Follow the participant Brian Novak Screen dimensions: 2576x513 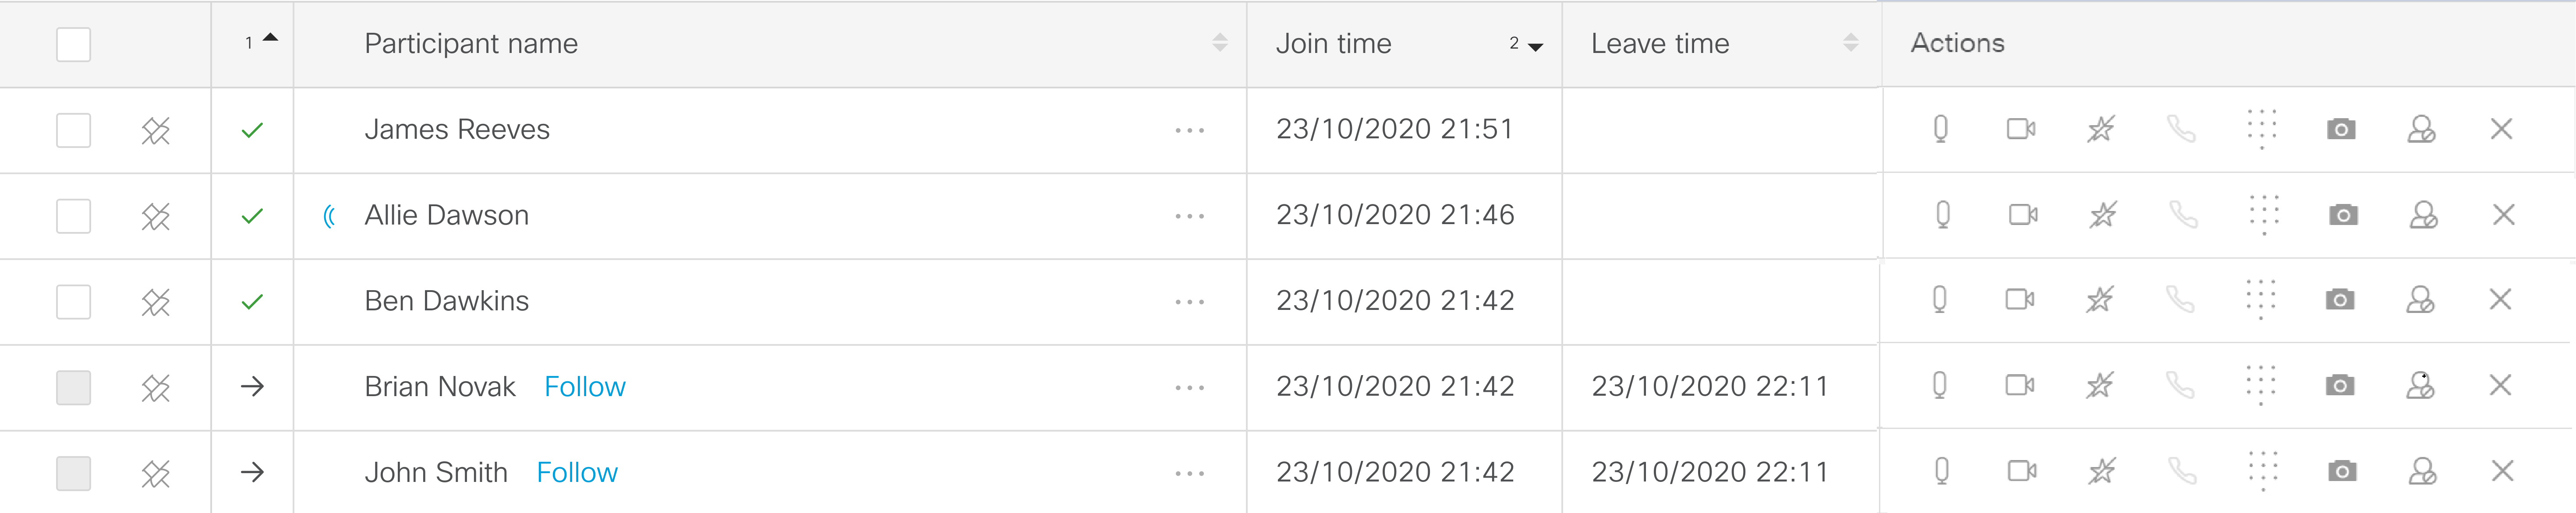click(584, 386)
